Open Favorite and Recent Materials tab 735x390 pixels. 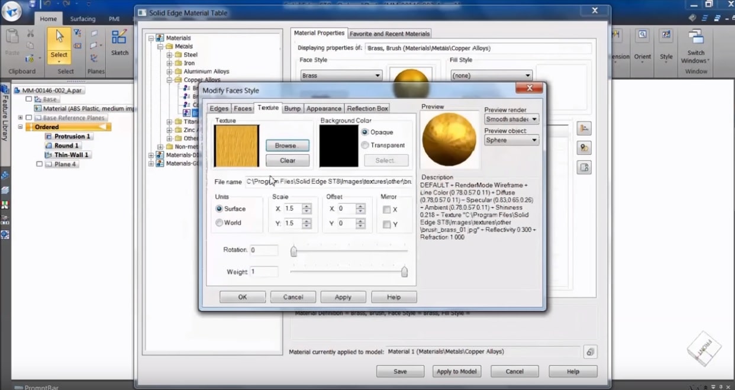[x=390, y=33]
